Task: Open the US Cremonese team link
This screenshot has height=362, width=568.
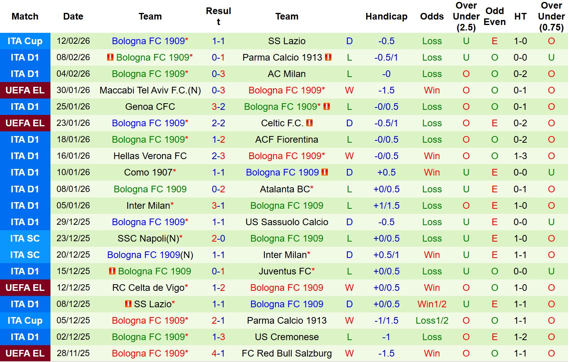Action: pyautogui.click(x=287, y=337)
